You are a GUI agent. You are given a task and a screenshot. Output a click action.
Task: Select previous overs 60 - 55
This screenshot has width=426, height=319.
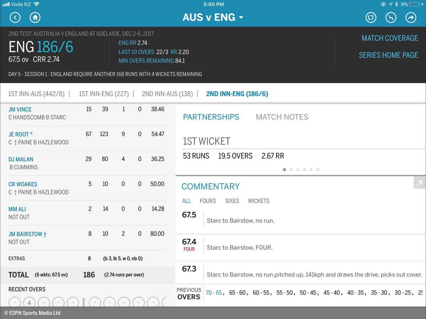[261, 293]
